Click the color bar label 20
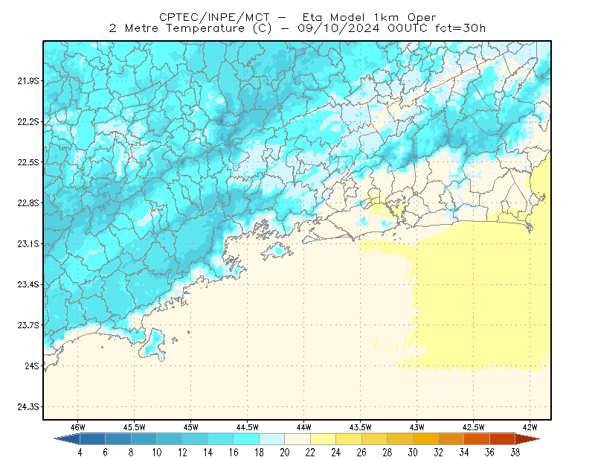The image size is (595, 460). [285, 453]
